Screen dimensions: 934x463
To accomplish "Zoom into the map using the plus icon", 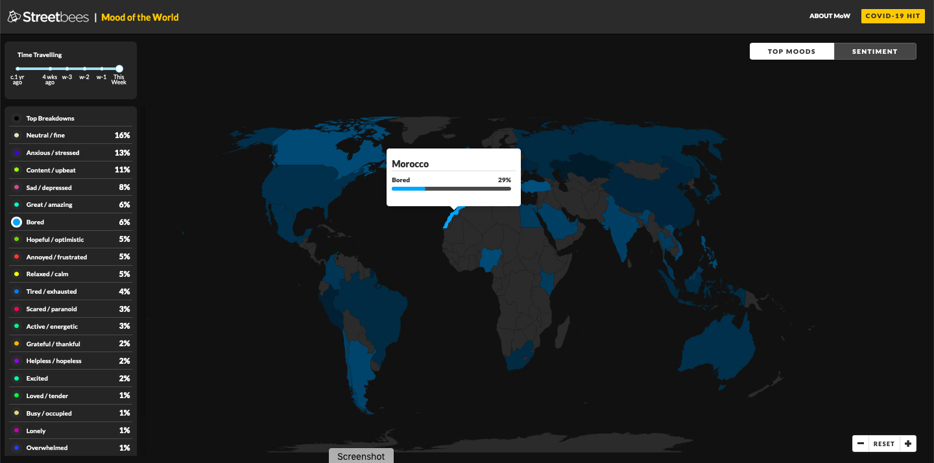I will 908,443.
